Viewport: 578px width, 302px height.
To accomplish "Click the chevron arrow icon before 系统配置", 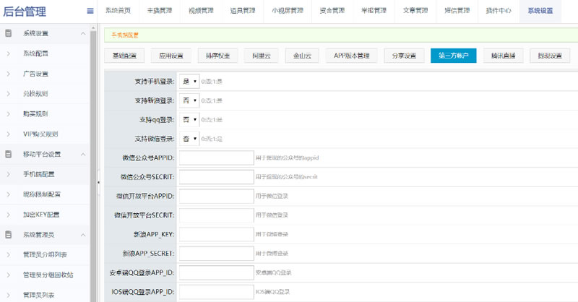I will tap(8, 53).
